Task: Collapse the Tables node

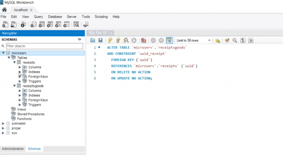Action: (9, 57)
